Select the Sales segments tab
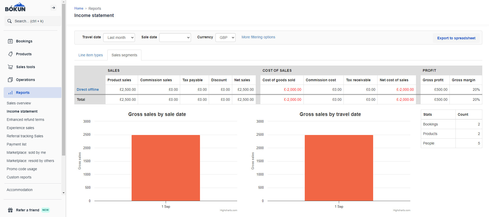 pyautogui.click(x=124, y=55)
